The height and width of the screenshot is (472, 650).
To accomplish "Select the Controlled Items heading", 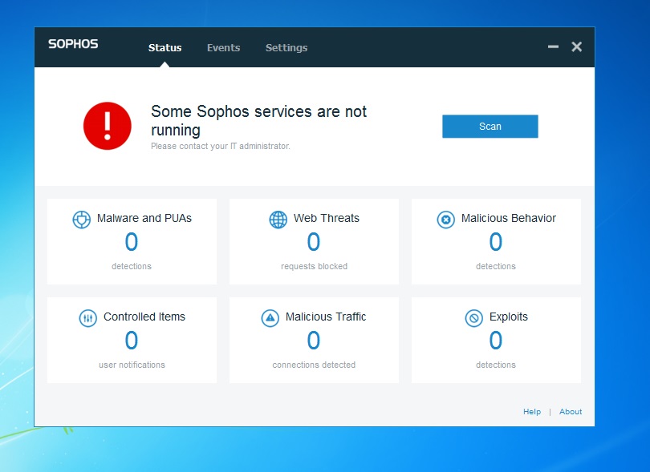I will (144, 317).
